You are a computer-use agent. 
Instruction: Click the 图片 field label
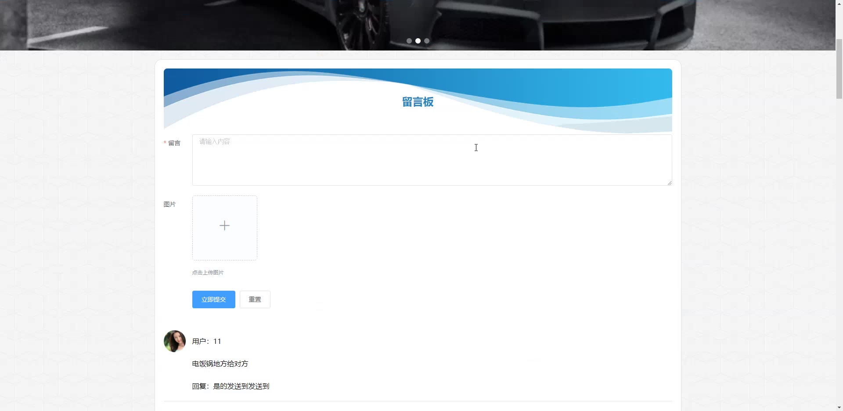click(x=169, y=204)
